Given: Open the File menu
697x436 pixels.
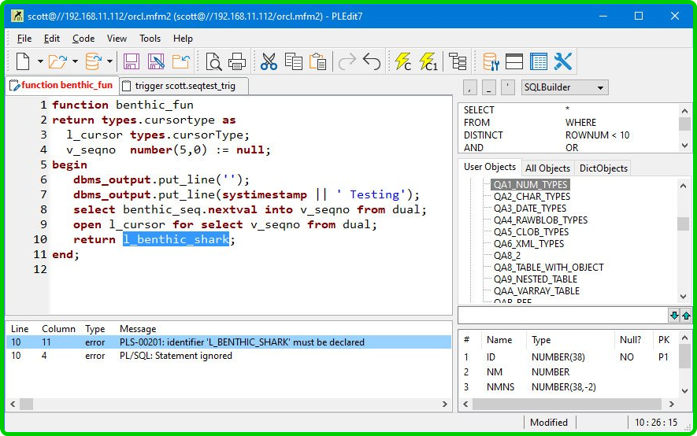Looking at the screenshot, I should pyautogui.click(x=24, y=39).
